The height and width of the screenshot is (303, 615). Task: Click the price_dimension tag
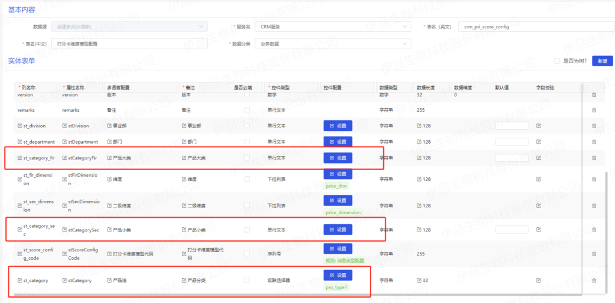coord(343,213)
